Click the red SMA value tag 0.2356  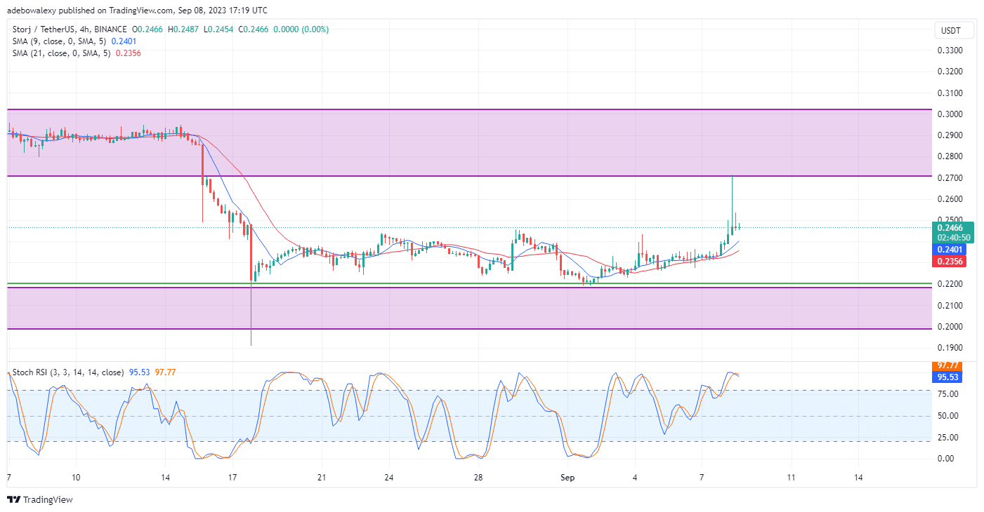click(949, 262)
